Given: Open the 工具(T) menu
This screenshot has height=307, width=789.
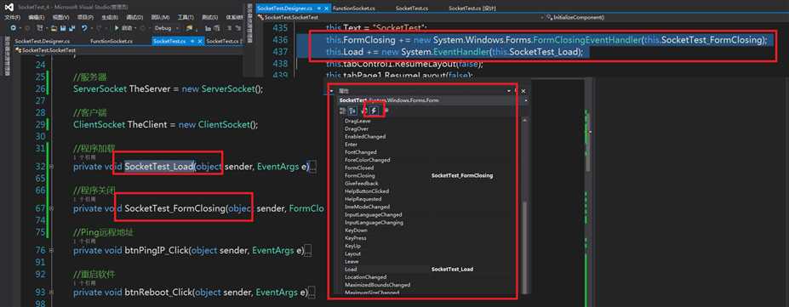Looking at the screenshot, I should point(186,18).
